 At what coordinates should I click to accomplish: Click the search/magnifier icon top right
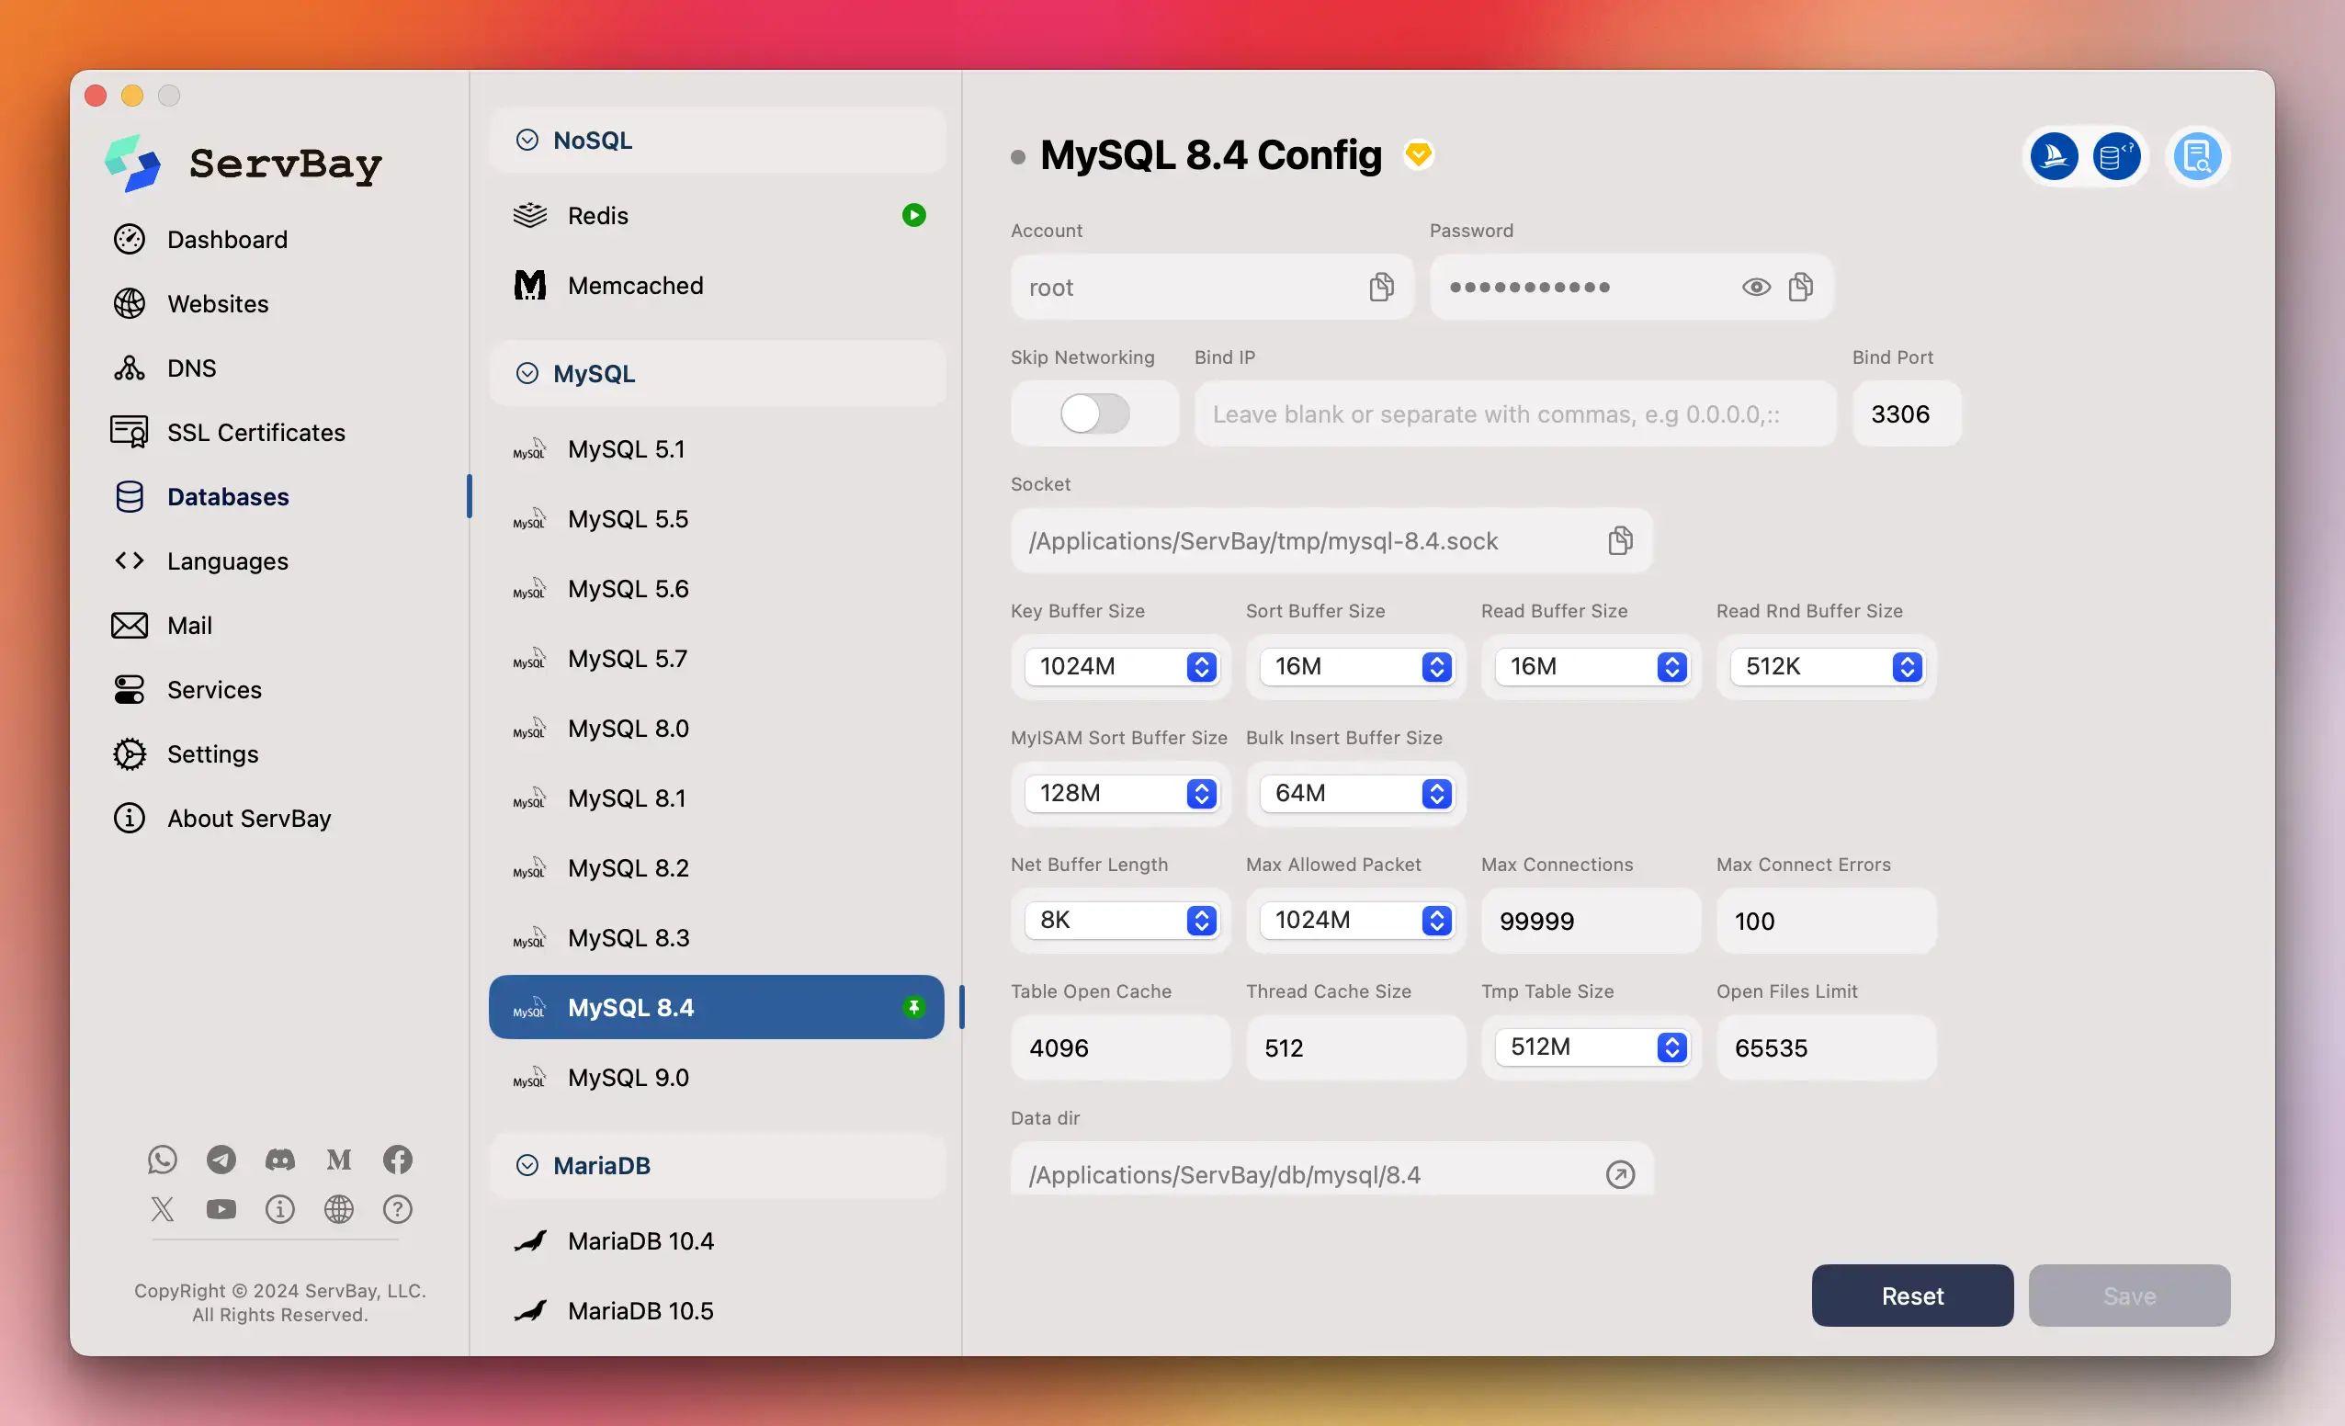coord(2196,154)
